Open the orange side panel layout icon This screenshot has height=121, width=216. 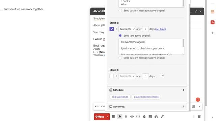(212, 12)
